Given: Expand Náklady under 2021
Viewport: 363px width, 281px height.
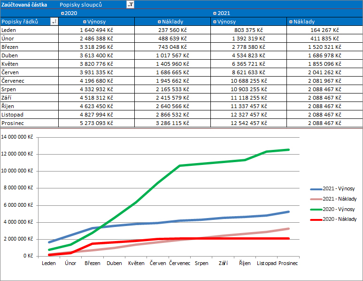Looking at the screenshot, I should click(x=291, y=22).
